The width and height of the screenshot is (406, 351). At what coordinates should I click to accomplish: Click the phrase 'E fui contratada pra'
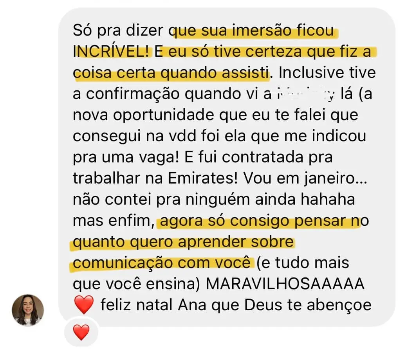click(259, 157)
